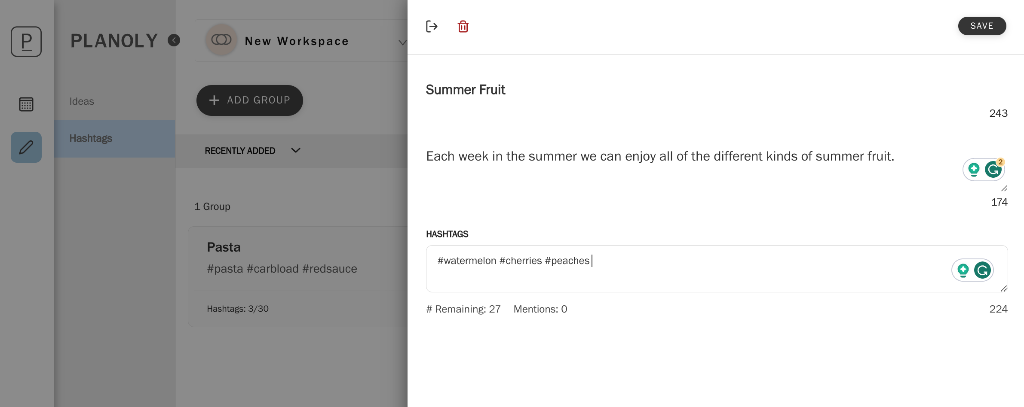Viewport: 1024px width, 407px height.
Task: Click lightbulb icon in hashtags field
Action: (963, 270)
